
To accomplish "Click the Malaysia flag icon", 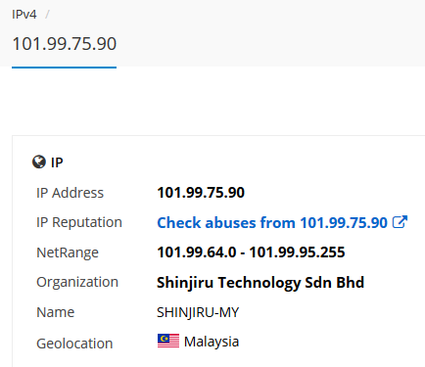I will point(168,341).
